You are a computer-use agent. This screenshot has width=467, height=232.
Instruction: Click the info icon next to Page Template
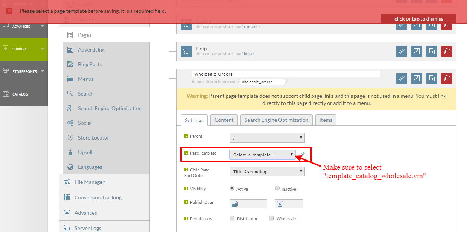pyautogui.click(x=186, y=153)
